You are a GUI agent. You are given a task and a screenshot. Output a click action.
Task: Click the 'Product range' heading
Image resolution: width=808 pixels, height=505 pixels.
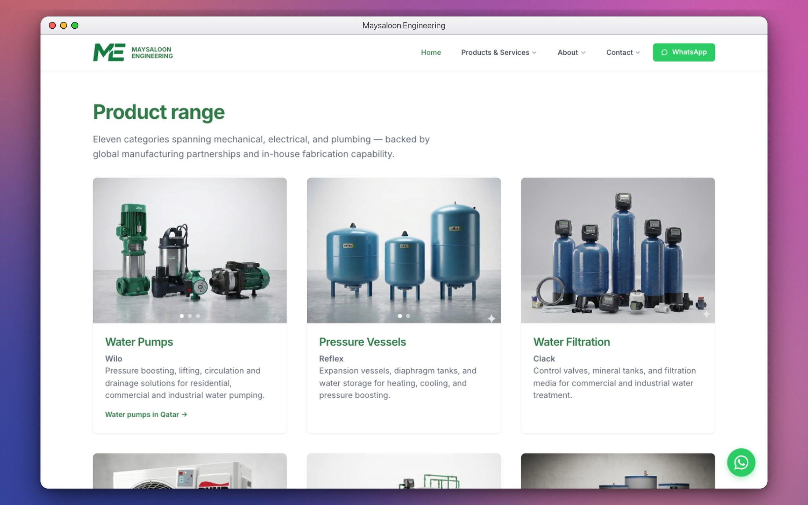click(159, 112)
